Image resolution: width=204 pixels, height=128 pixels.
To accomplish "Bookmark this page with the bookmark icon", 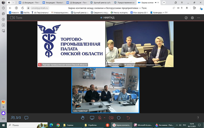I will [x=187, y=8].
